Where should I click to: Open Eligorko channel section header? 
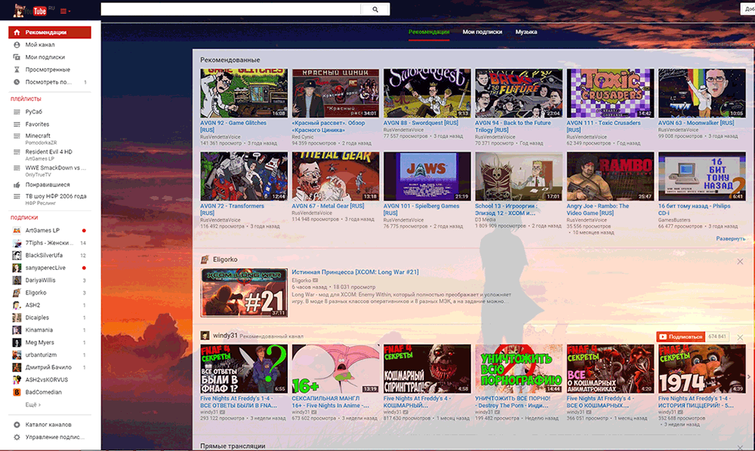[225, 259]
